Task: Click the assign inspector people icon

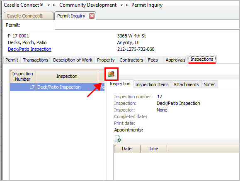Action: click(111, 74)
